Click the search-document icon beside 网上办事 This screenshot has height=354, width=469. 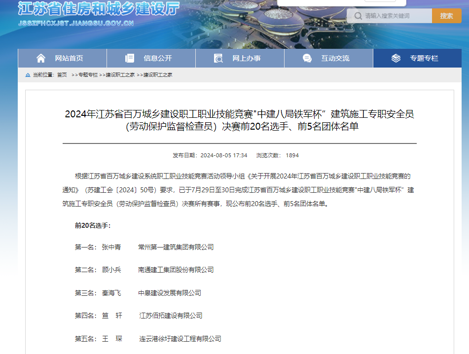218,58
